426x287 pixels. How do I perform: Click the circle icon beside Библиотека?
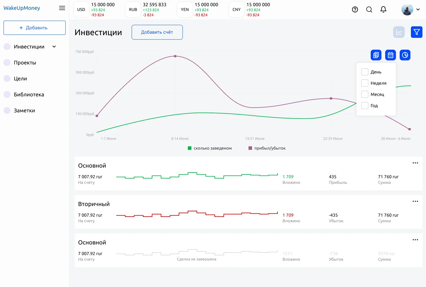tap(7, 95)
